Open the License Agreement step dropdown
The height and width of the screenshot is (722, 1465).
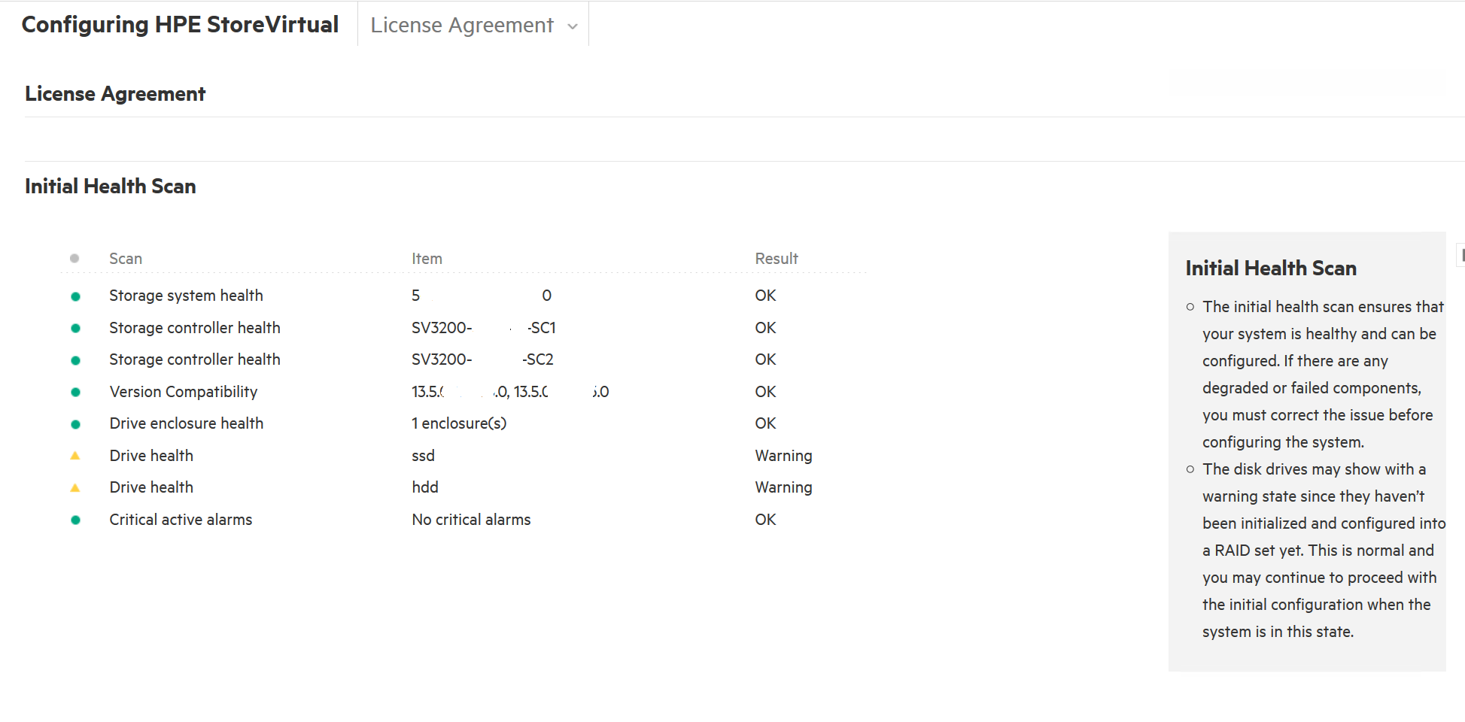[x=473, y=25]
